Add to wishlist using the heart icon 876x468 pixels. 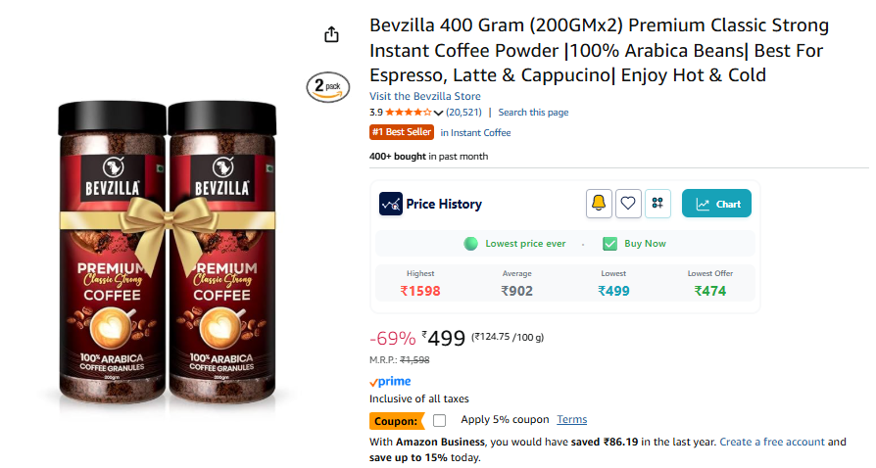628,204
